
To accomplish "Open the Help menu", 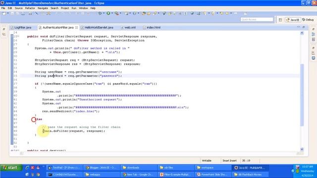I will tap(93, 8).
